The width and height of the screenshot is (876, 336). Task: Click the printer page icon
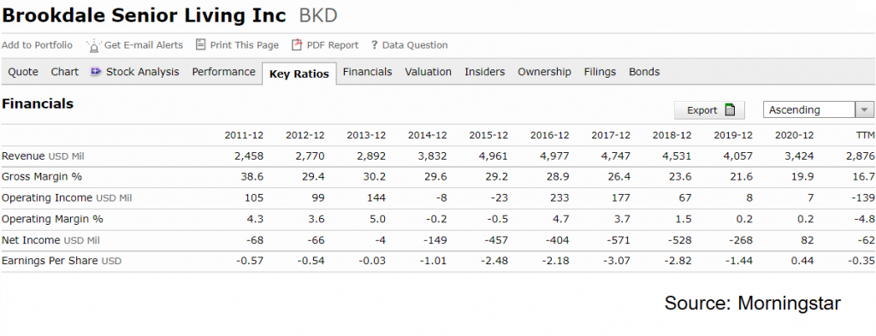(x=200, y=44)
